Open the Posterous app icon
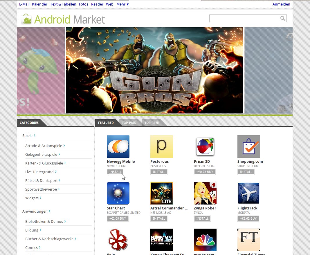This screenshot has width=310, height=255. [161, 147]
